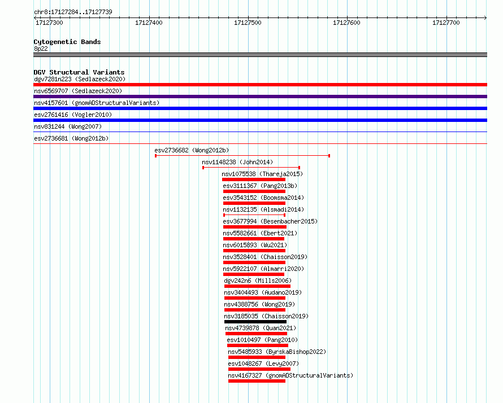Screen dimensions: 503x403
Task: Select the nsv1132135 thin red span line
Action: click(x=254, y=215)
